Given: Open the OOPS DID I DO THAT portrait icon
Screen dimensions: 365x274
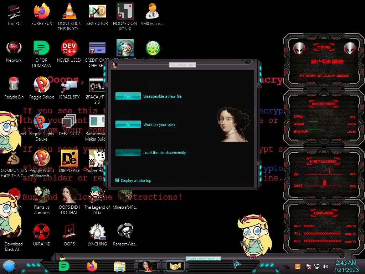Looking at the screenshot, I should pos(69,201).
